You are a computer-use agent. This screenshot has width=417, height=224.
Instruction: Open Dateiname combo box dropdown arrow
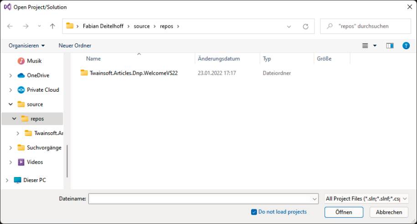click(314, 199)
